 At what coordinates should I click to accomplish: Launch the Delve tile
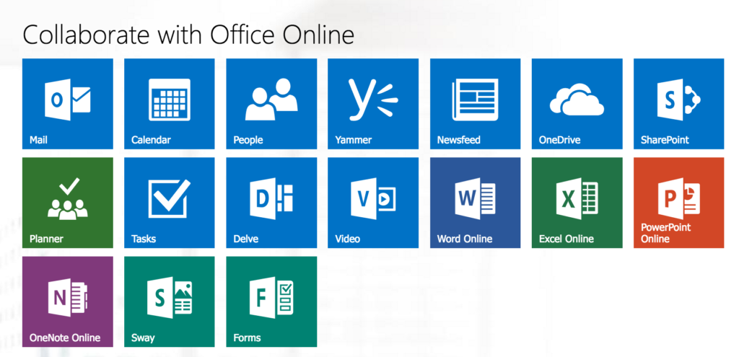click(x=271, y=203)
